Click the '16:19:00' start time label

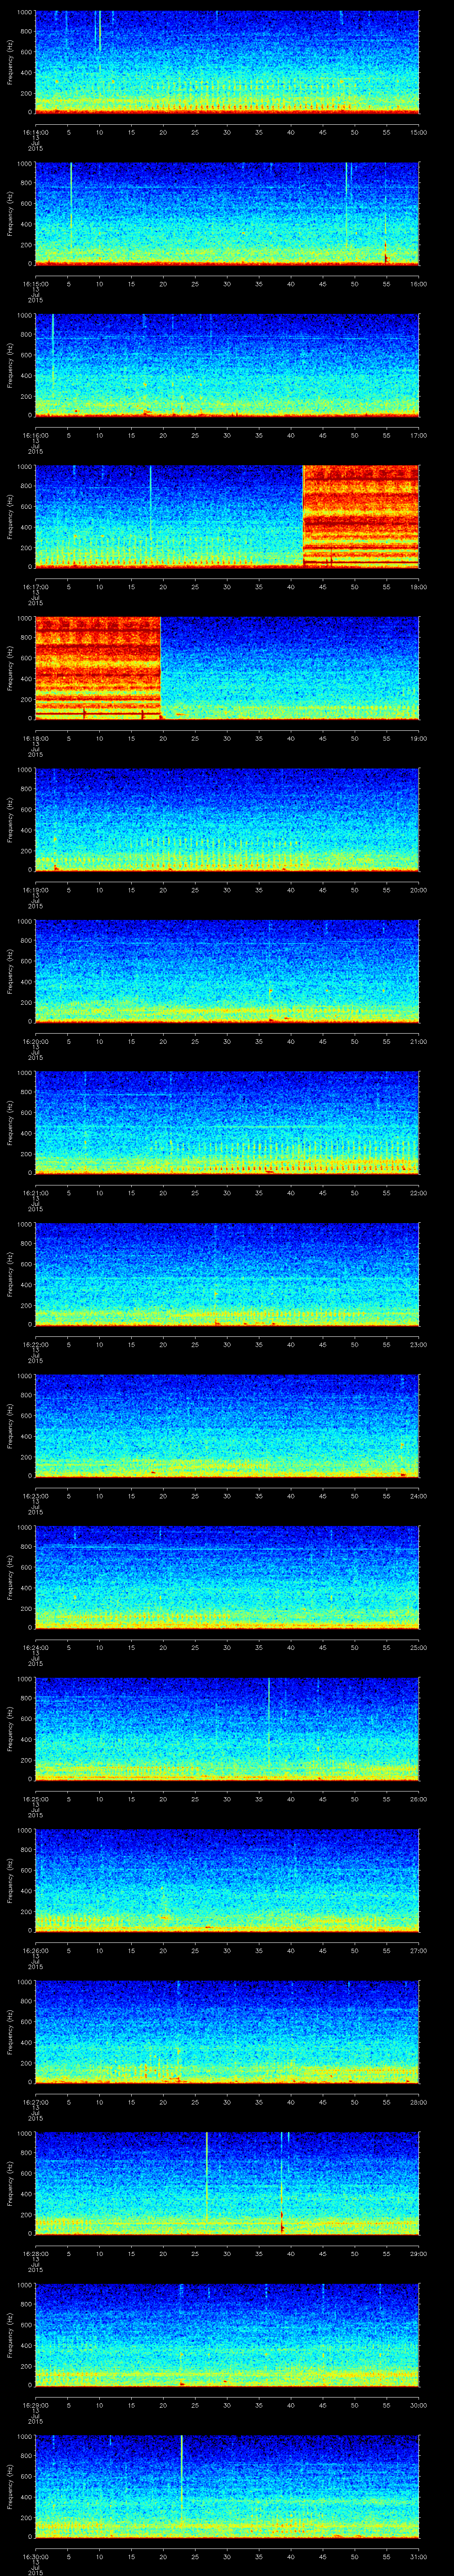pos(35,890)
